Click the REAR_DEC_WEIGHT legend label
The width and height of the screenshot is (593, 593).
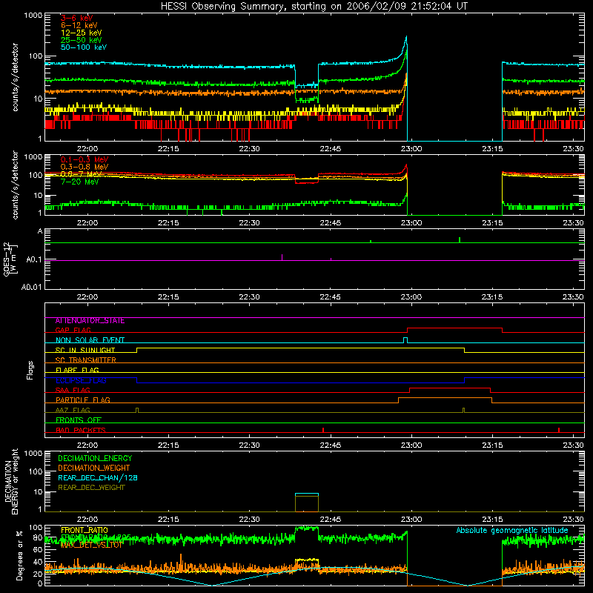pyautogui.click(x=91, y=488)
